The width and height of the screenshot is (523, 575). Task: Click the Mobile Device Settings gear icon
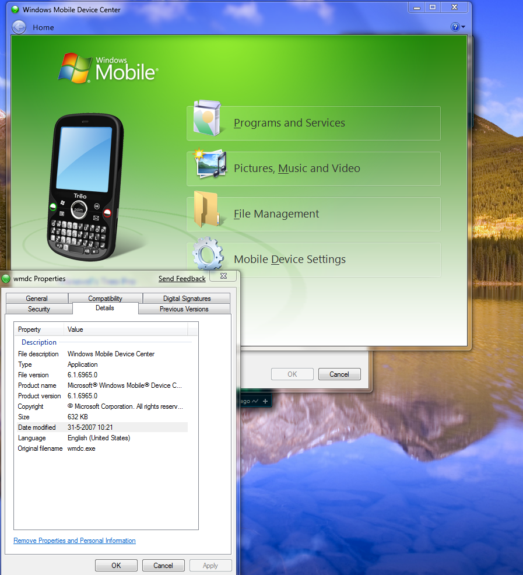coord(208,254)
